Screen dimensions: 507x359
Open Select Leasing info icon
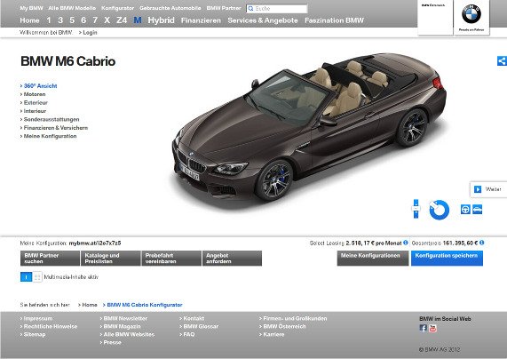[406, 243]
